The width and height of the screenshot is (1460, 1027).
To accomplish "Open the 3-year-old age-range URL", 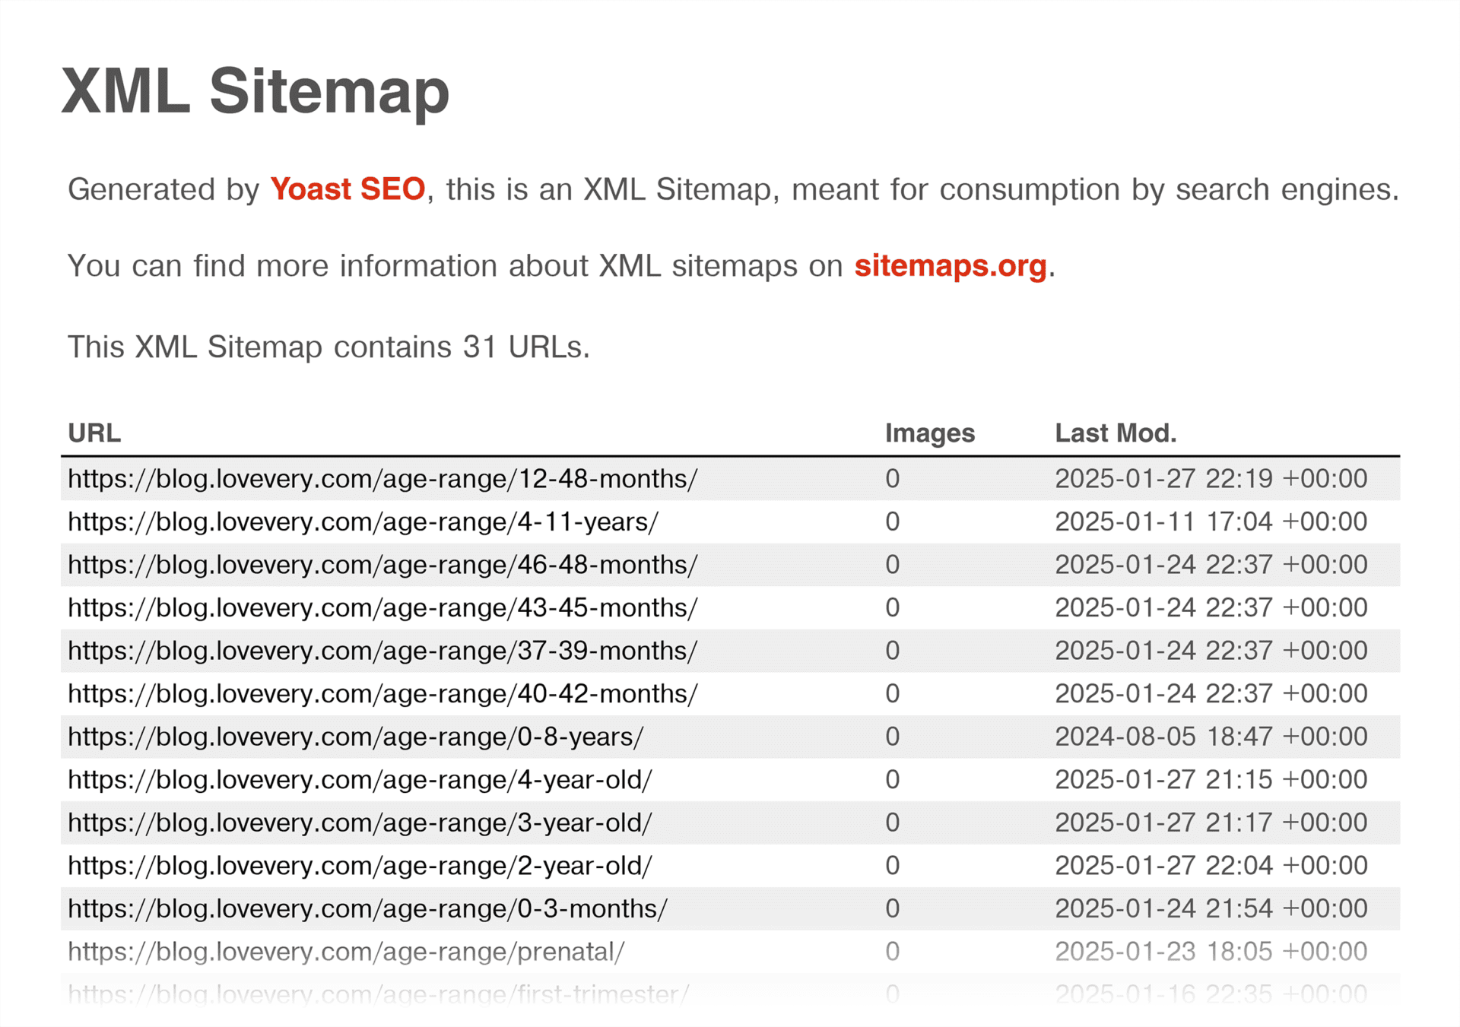I will tap(360, 823).
